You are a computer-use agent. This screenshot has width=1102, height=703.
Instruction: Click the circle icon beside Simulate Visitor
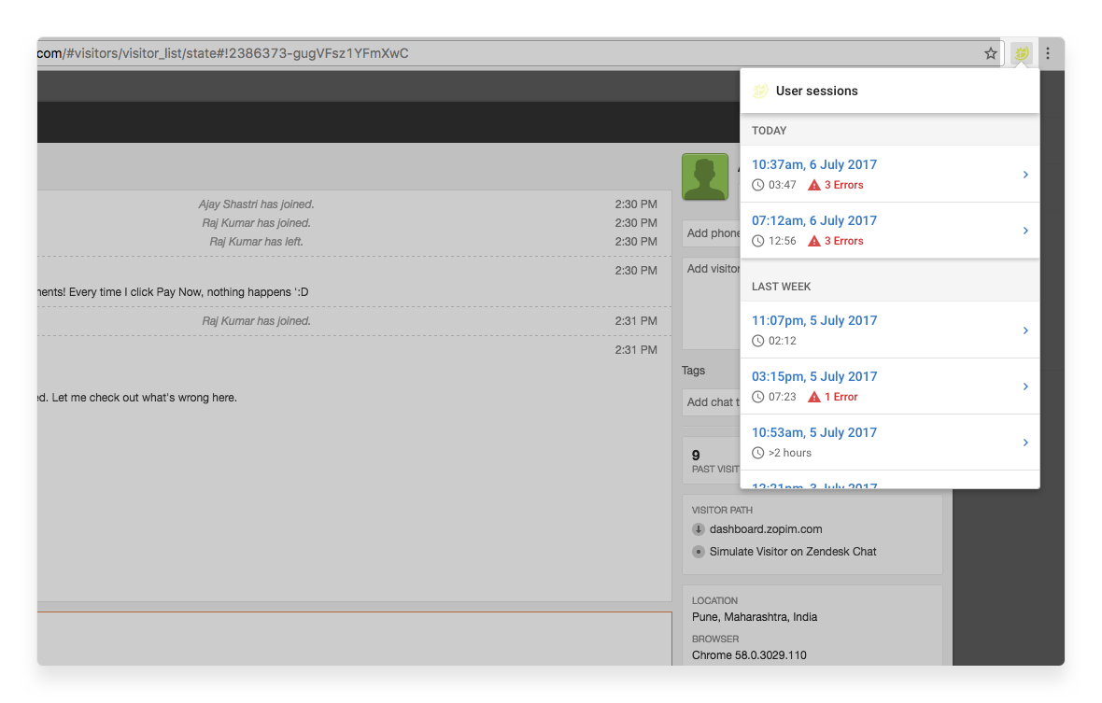(x=698, y=552)
